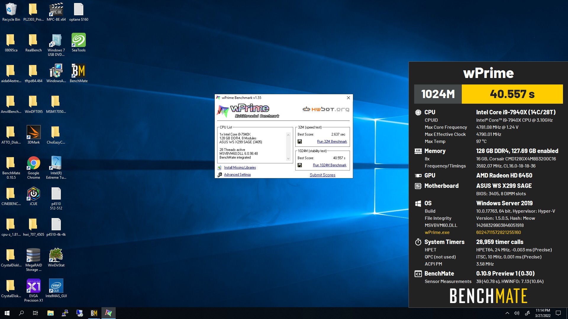Open MPC-BE x64 desktop shortcut

[56, 12]
